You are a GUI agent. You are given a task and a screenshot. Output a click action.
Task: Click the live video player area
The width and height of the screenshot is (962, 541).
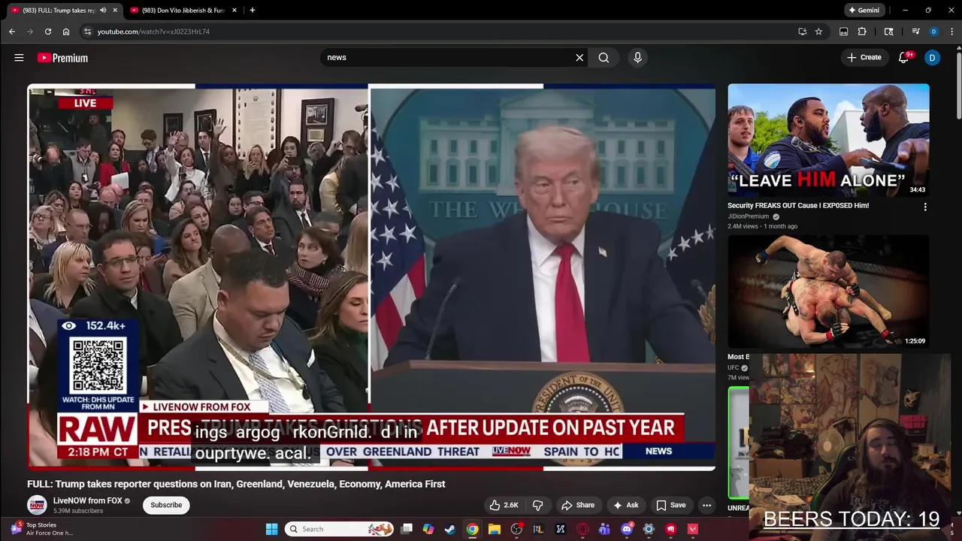click(x=371, y=277)
